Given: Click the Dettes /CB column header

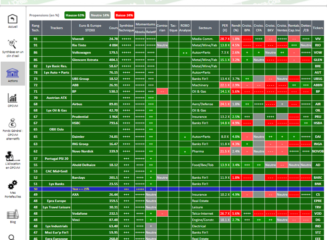Looking at the screenshot, I should (306, 28).
